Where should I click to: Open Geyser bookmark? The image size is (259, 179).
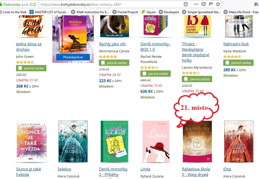tap(149, 12)
